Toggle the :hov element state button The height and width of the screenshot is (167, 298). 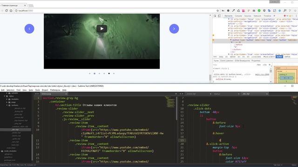click(259, 65)
